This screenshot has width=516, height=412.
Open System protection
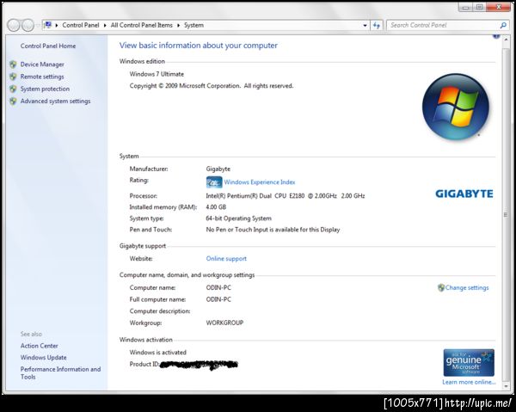45,89
